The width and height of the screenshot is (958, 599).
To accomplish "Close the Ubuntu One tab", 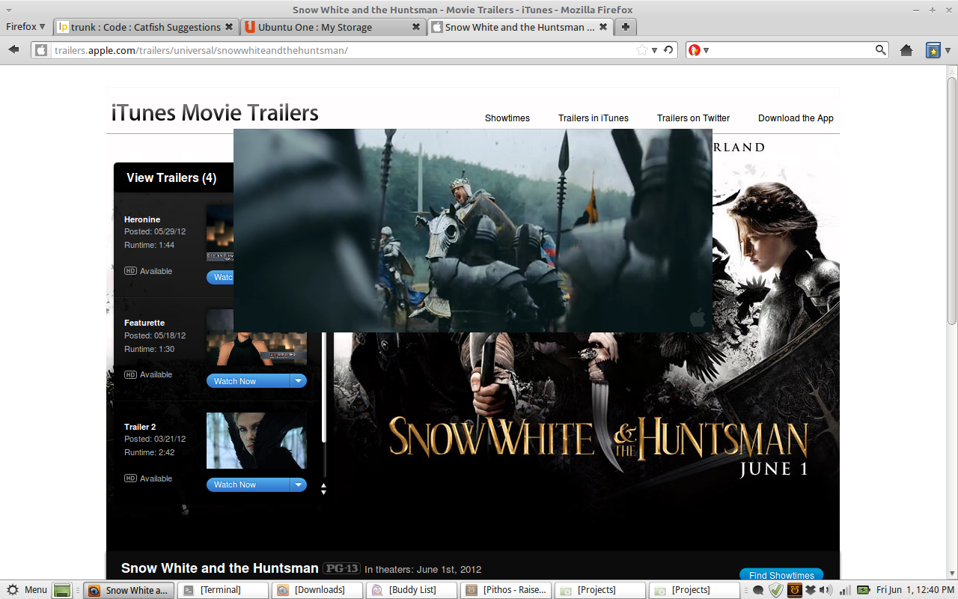I will click(416, 27).
